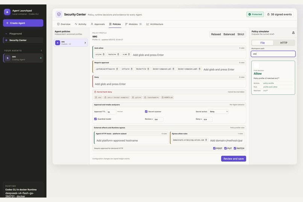This screenshot has height=202, width=303.
Task: Switch simulator to File mode
Action: tap(262, 43)
